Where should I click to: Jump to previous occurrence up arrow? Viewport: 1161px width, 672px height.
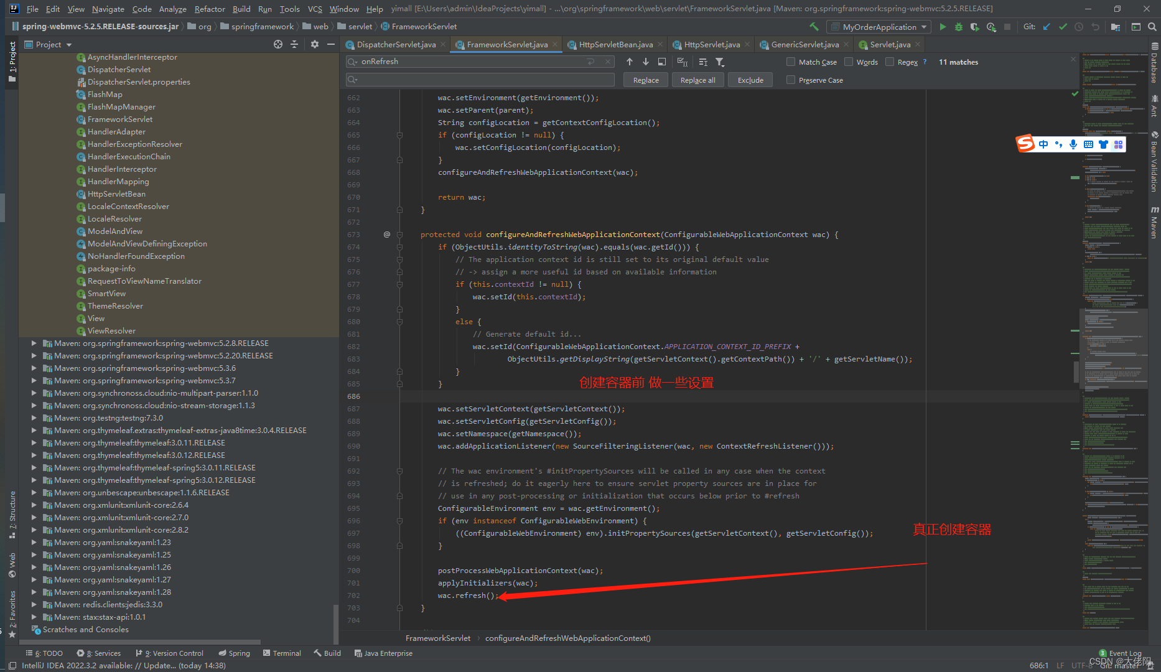tap(630, 62)
